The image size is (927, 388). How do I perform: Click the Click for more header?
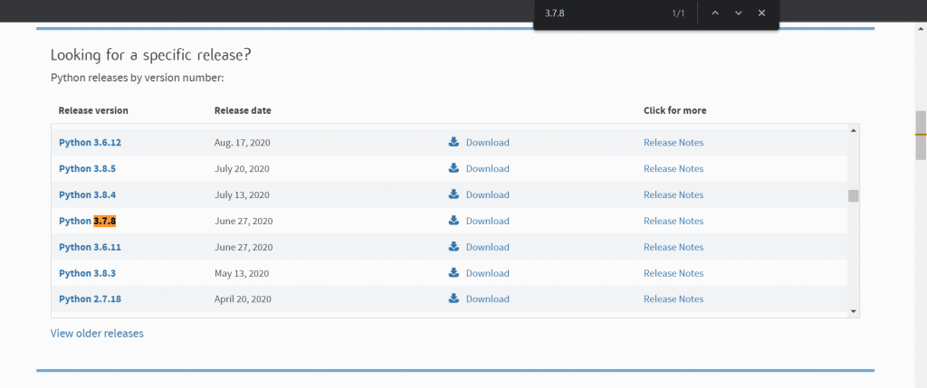(x=675, y=110)
